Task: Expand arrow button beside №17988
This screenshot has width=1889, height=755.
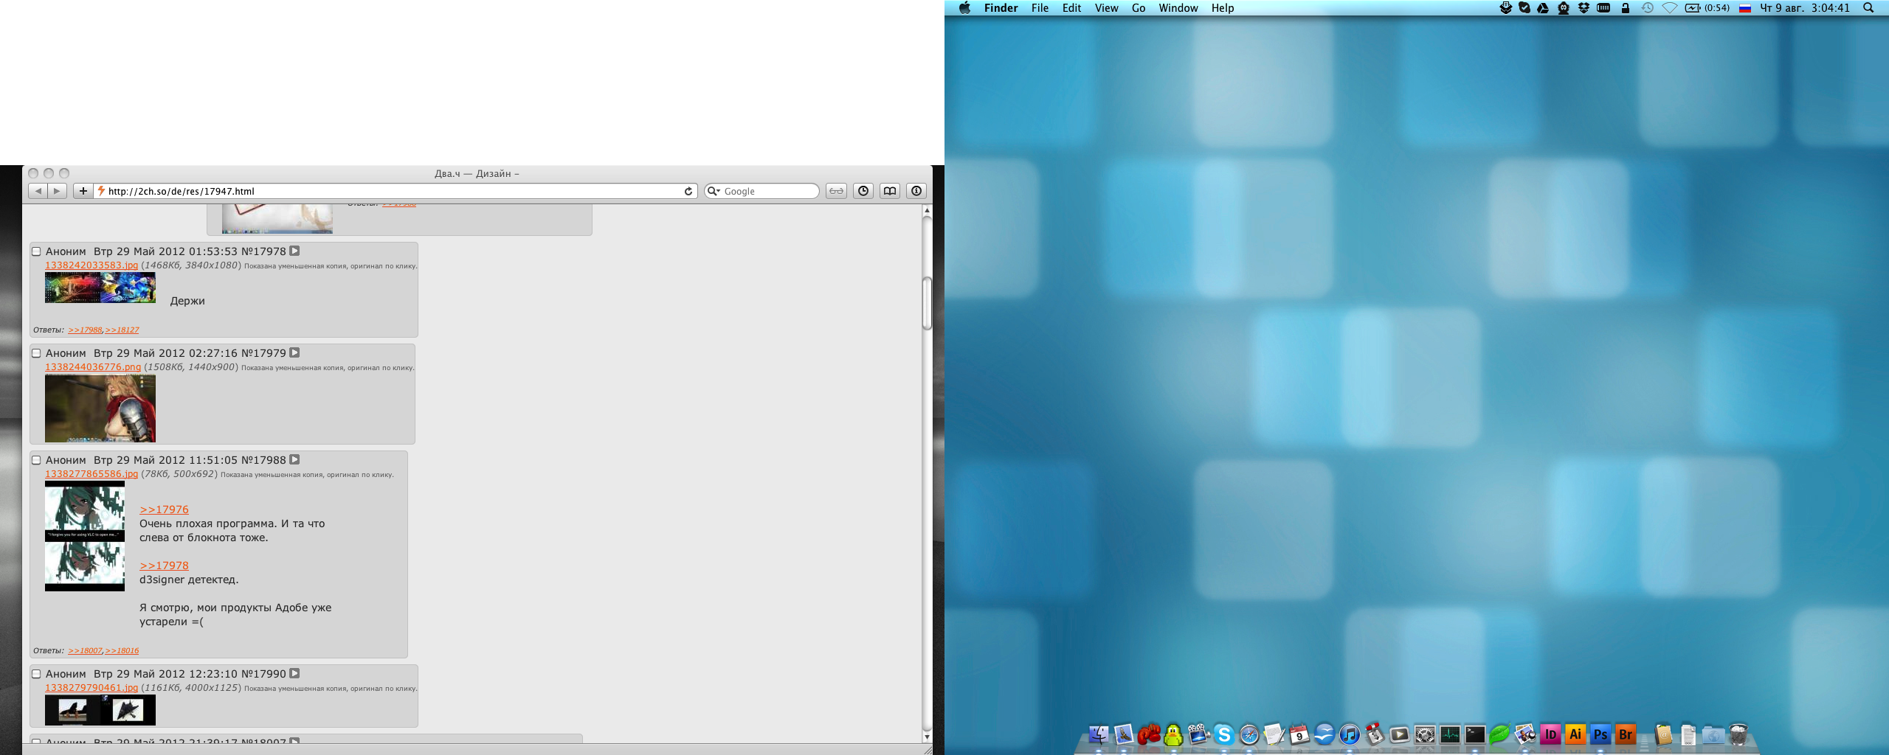Action: 294,459
